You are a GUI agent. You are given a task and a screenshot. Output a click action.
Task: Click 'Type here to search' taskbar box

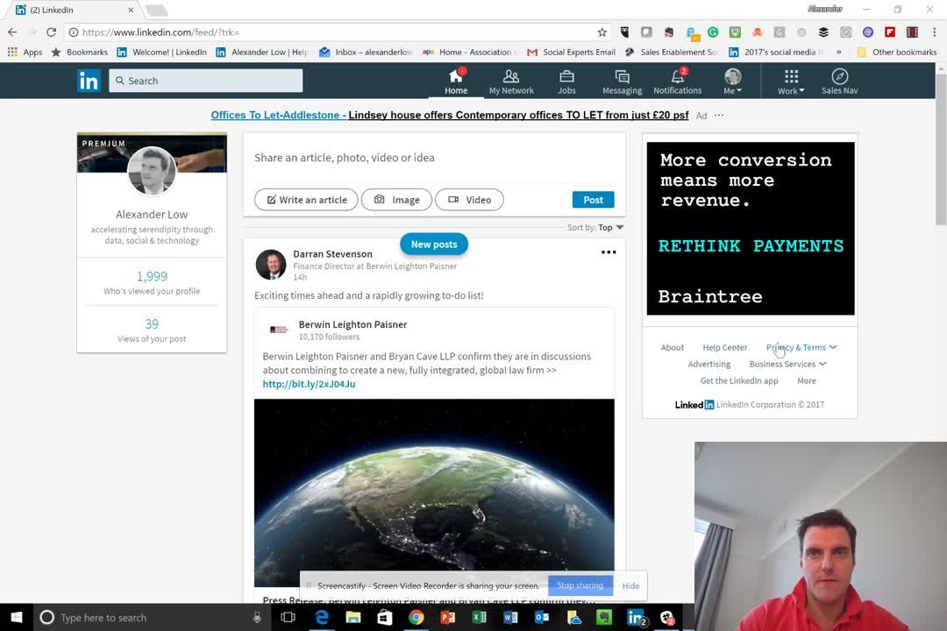[x=151, y=617]
